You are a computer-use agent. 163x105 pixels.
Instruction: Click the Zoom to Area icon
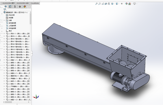[100, 4]
